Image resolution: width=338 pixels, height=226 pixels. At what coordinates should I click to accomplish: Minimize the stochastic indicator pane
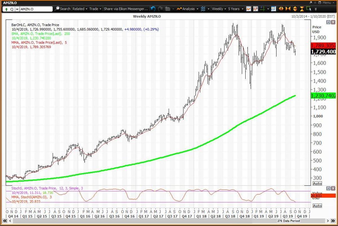click(328, 188)
